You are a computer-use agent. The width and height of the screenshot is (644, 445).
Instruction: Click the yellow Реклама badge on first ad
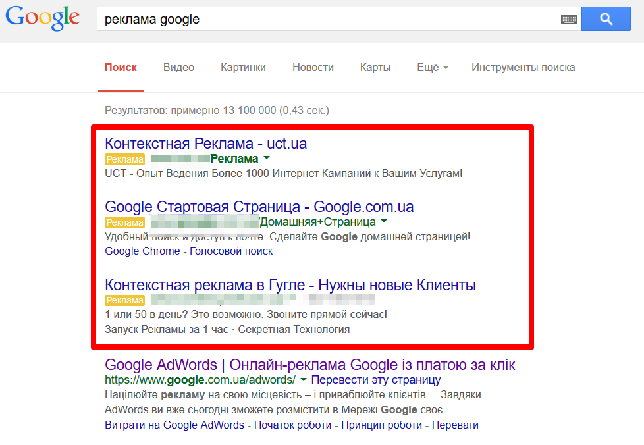124,159
